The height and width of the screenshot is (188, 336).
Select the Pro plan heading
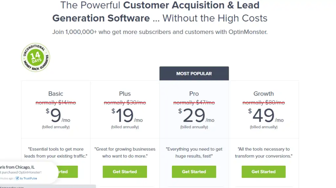pos(194,94)
